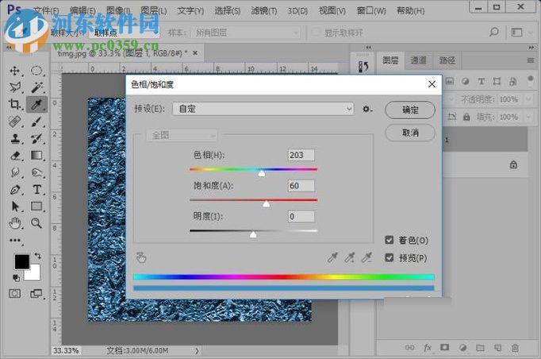Image resolution: width=541 pixels, height=359 pixels.
Task: Open the 全图 channel range dropdown
Action: tap(182, 135)
